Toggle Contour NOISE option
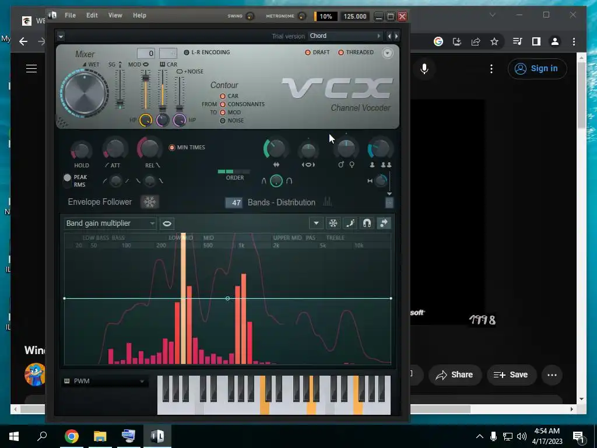597x448 pixels. (x=223, y=121)
